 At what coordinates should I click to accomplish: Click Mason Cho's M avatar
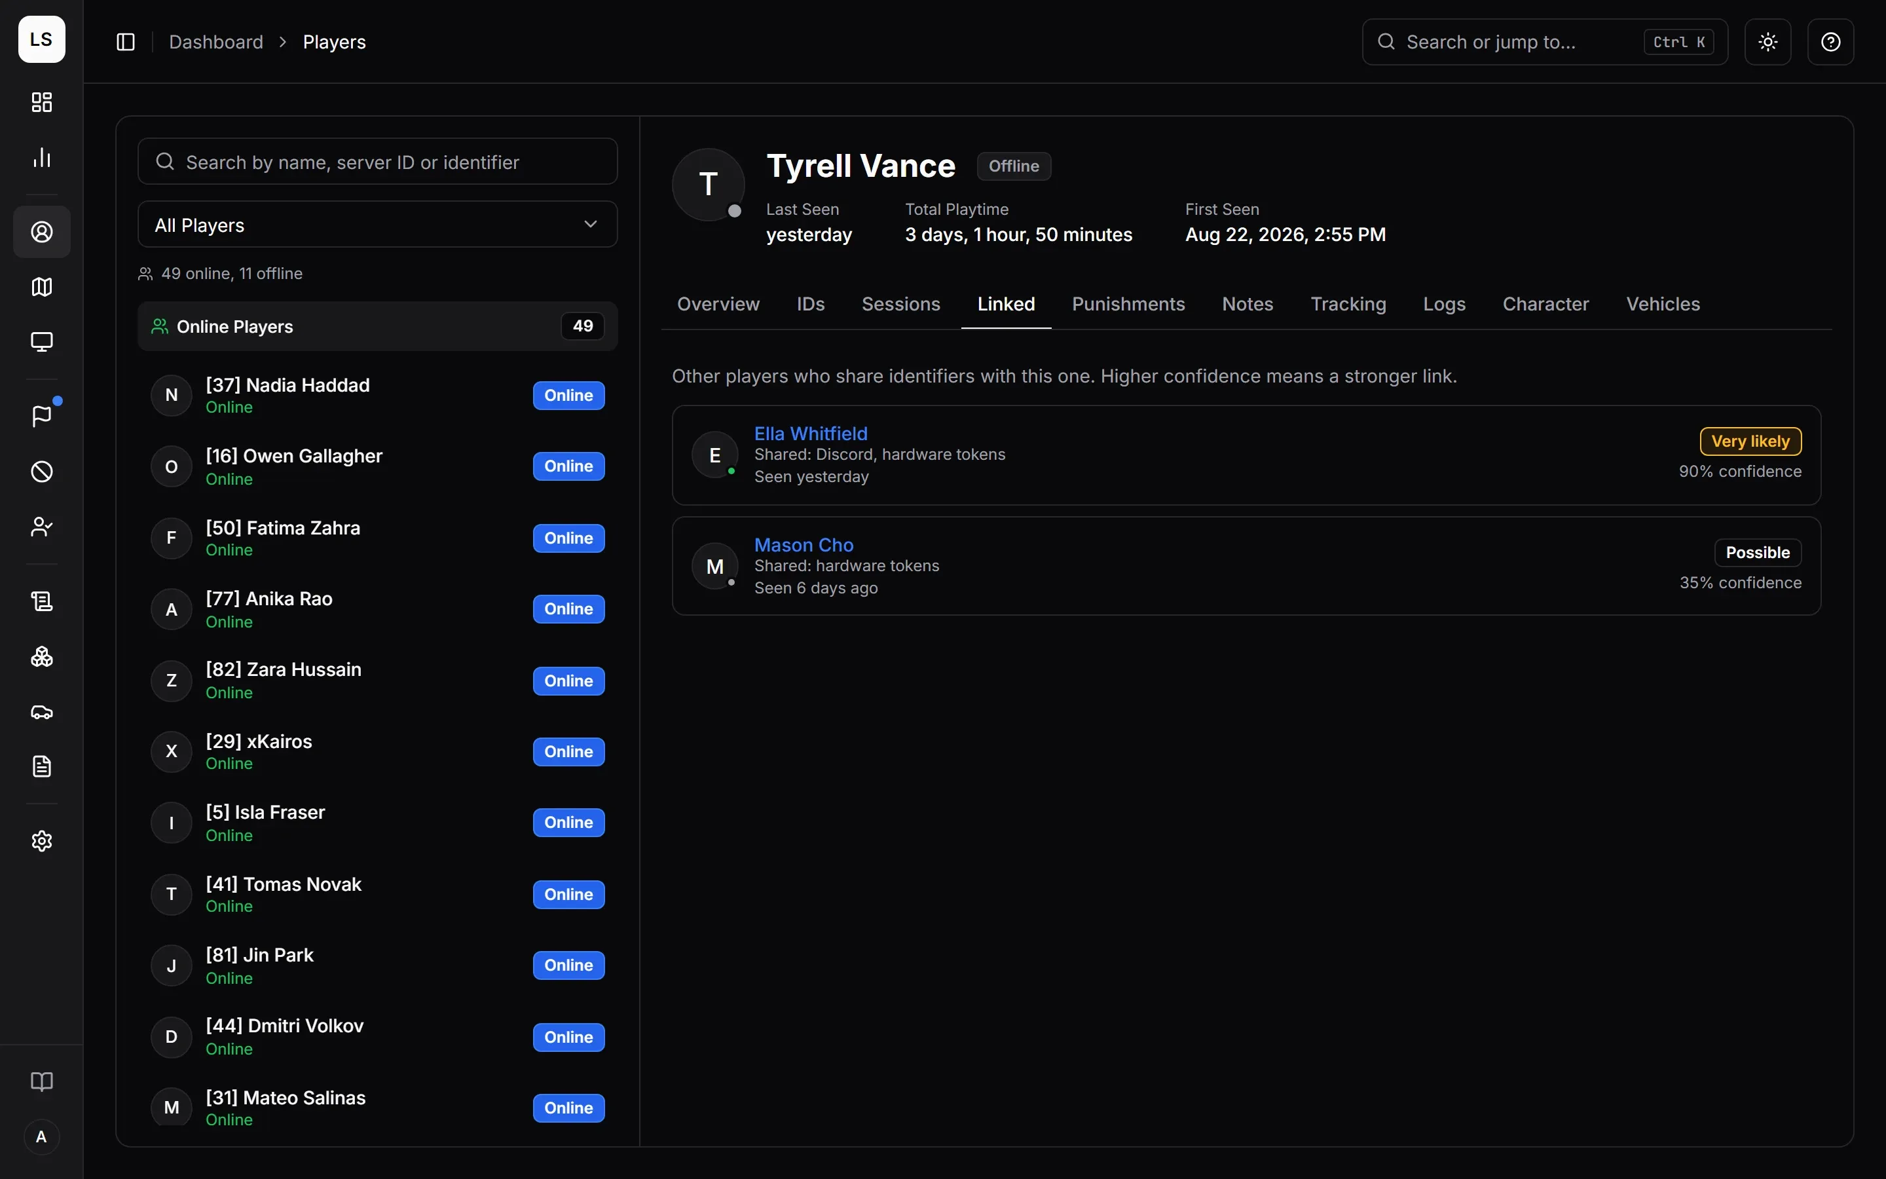point(714,566)
